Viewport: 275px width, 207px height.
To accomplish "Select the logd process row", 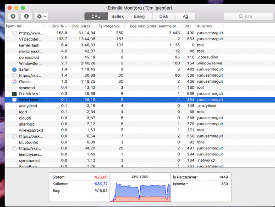I will click(x=140, y=112).
